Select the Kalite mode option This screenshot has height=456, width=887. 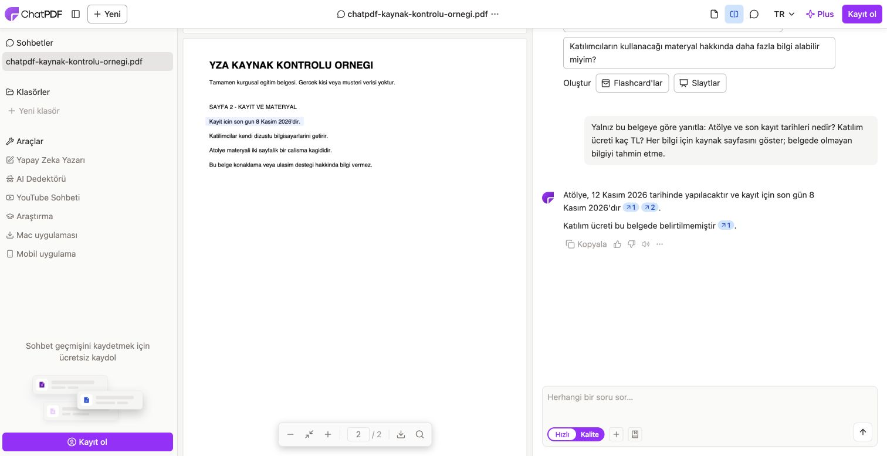(x=590, y=434)
